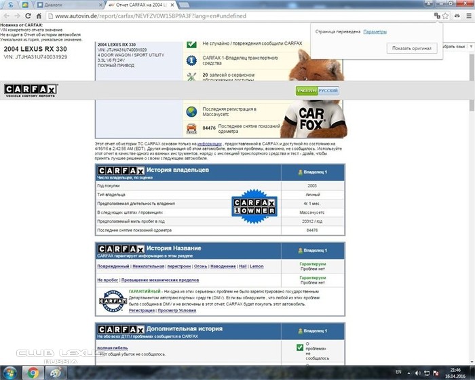The image size is (475, 380).
Task: Open the language selection dropdown arrow
Action: [471, 47]
